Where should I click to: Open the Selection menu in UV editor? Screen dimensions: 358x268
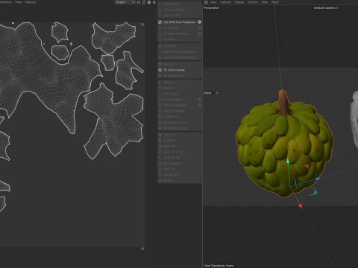tap(5, 2)
